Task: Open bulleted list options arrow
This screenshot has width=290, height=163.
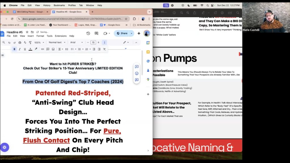Action: pyautogui.click(x=83, y=49)
